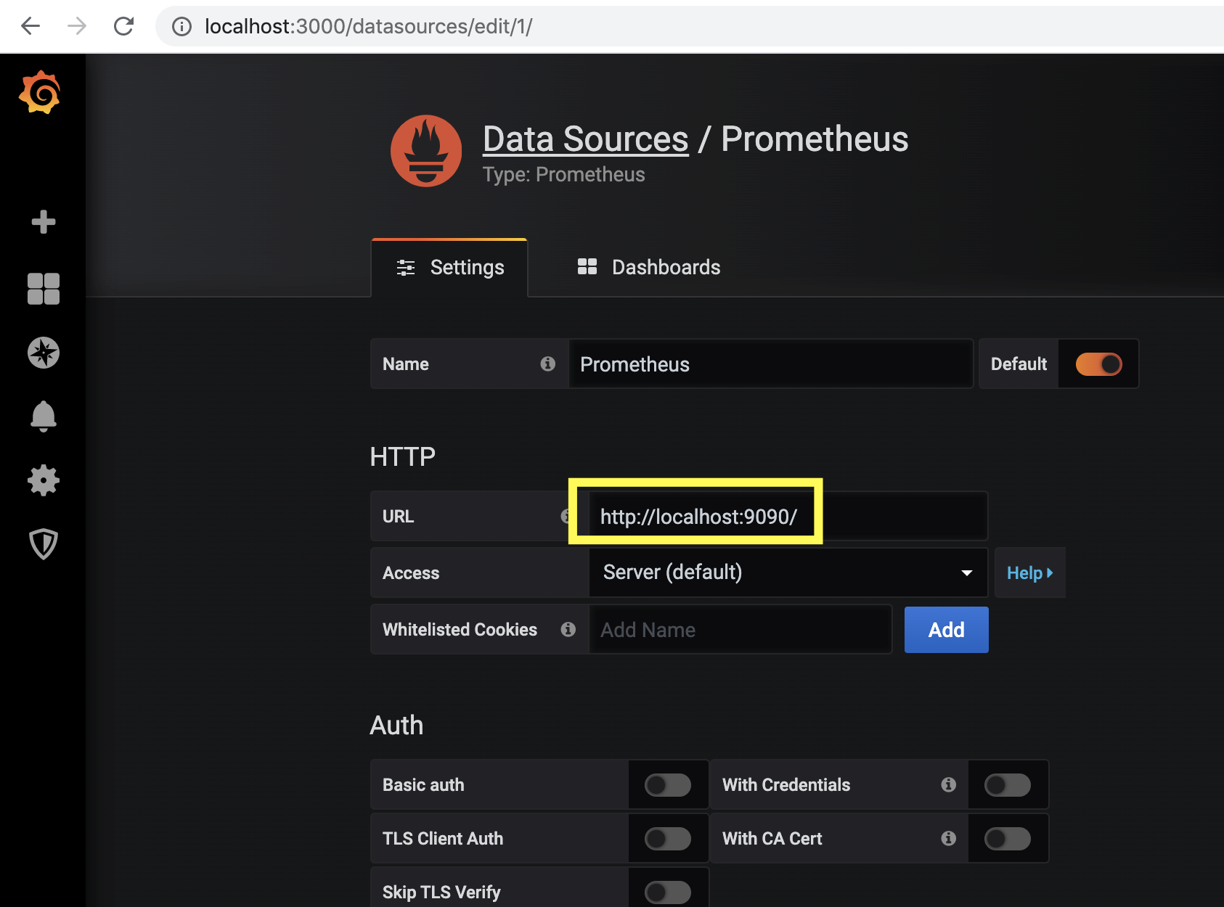This screenshot has width=1224, height=907.
Task: Click the blue Add cookie button
Action: click(946, 629)
